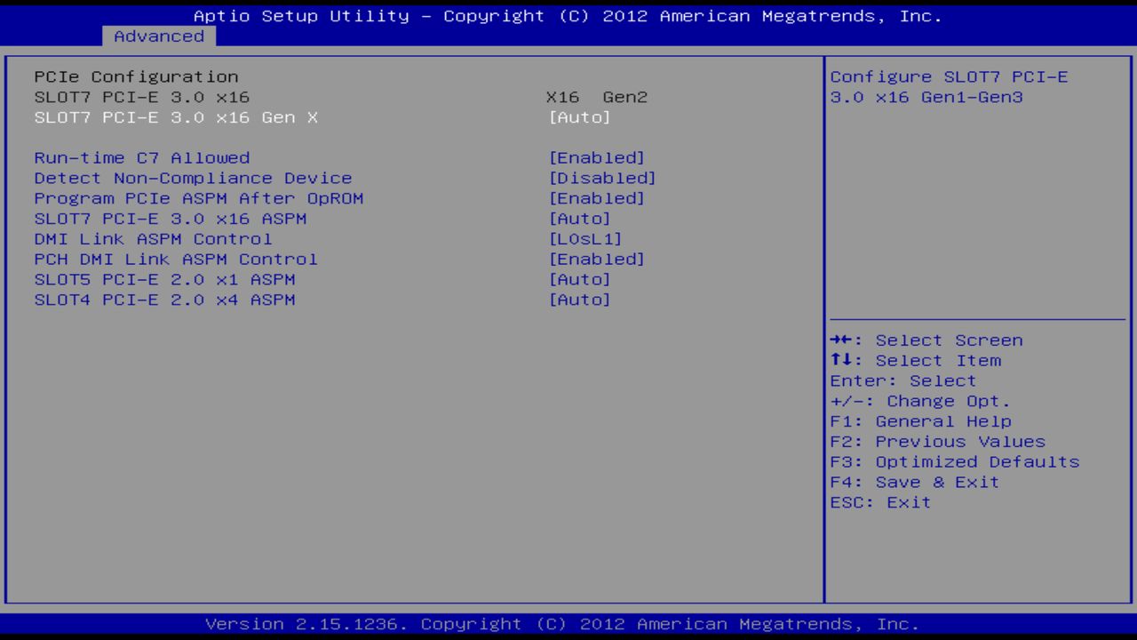1137x640 pixels.
Task: Open the Advanced tab
Action: [x=158, y=36]
